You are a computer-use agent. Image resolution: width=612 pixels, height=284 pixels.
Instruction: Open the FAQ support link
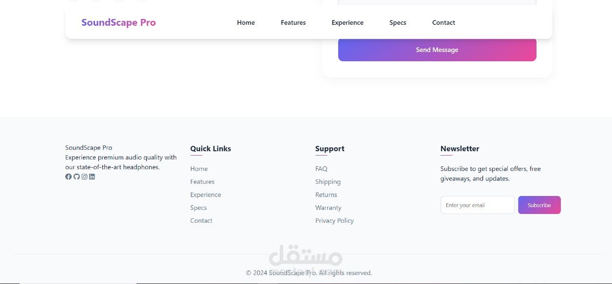(x=321, y=169)
